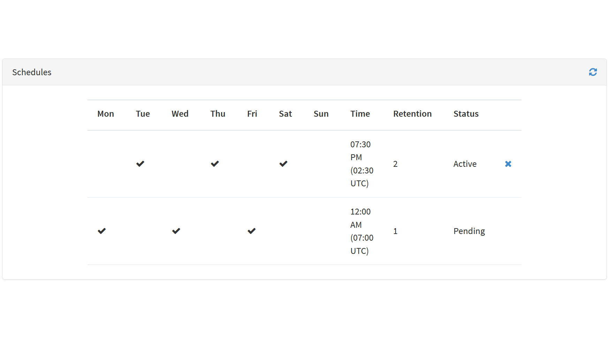The width and height of the screenshot is (609, 342).
Task: Click the Pending status label
Action: (x=469, y=231)
